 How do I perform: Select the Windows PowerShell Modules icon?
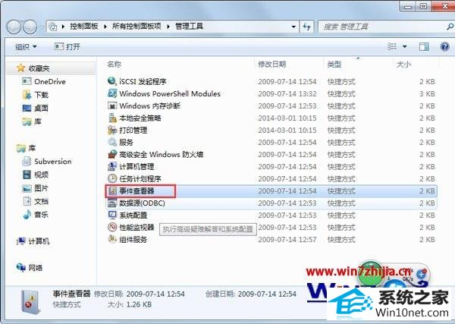(112, 94)
